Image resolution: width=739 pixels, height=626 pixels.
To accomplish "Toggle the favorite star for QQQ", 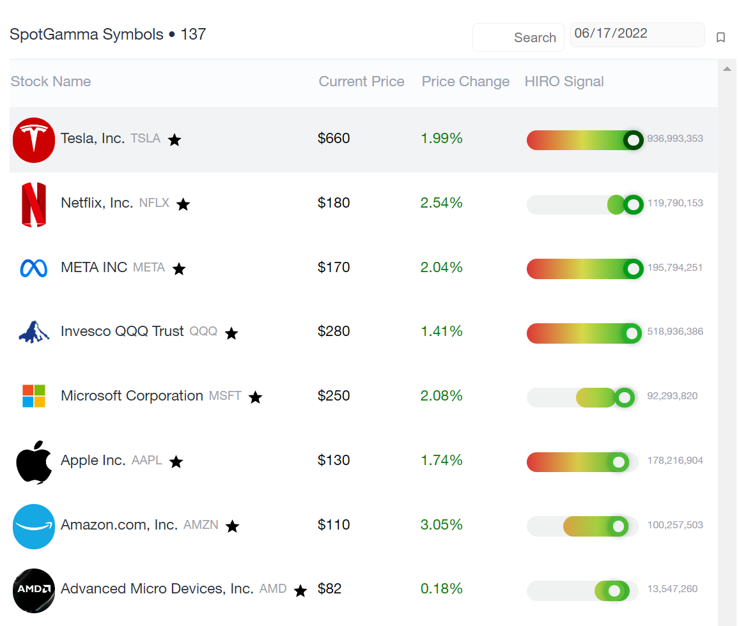I will tap(231, 333).
